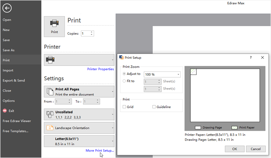Select Save As in the sidebar menu
This screenshot has height=158, width=271.
pos(8,50)
